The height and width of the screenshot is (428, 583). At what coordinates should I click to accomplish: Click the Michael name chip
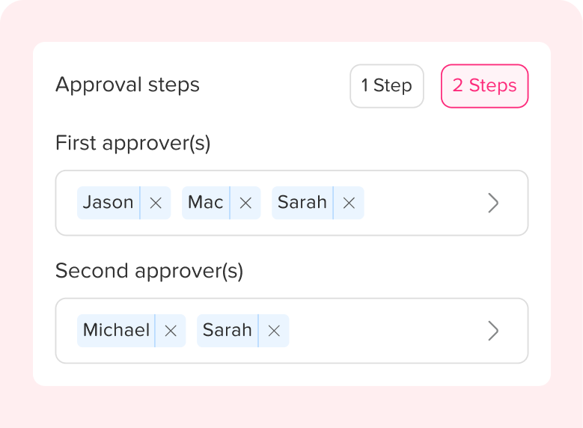coord(116,331)
